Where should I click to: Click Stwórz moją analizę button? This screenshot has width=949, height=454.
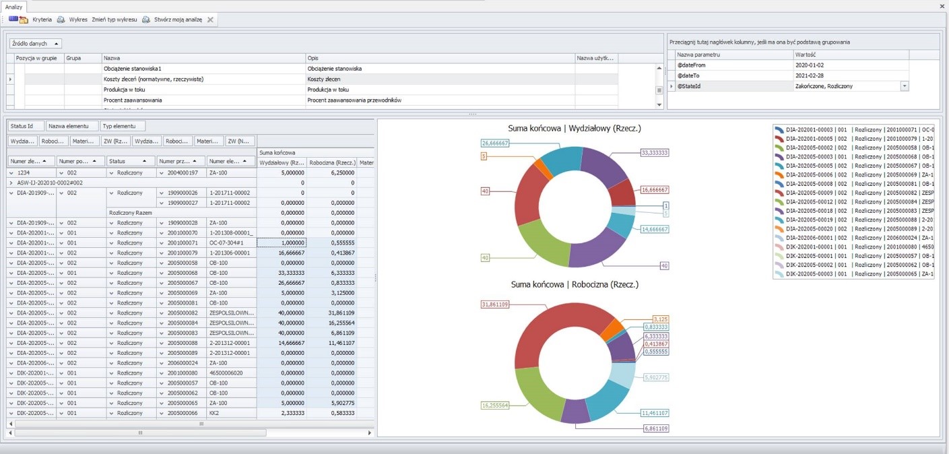(x=178, y=20)
